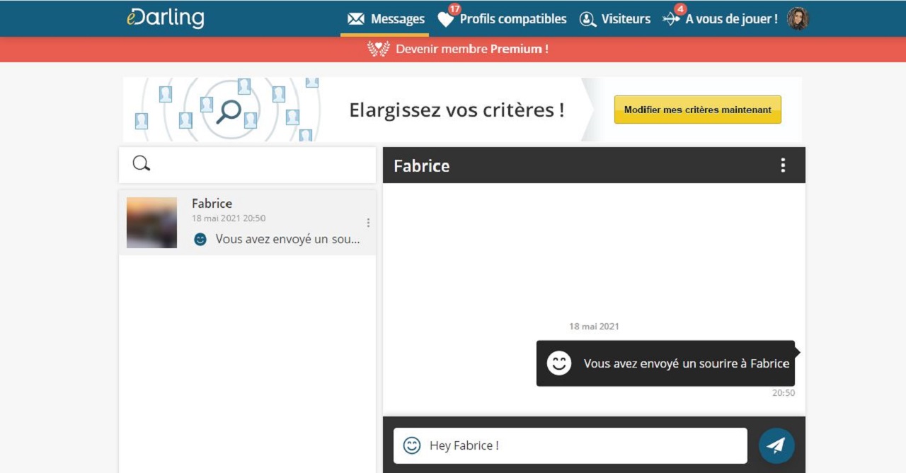Select the Profils compatibles heart icon
906x473 pixels.
[x=445, y=20]
